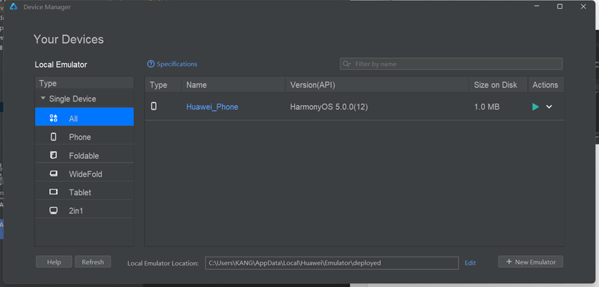Screen dimensions: 599x287
Task: Select the All device type
Action: (84, 118)
